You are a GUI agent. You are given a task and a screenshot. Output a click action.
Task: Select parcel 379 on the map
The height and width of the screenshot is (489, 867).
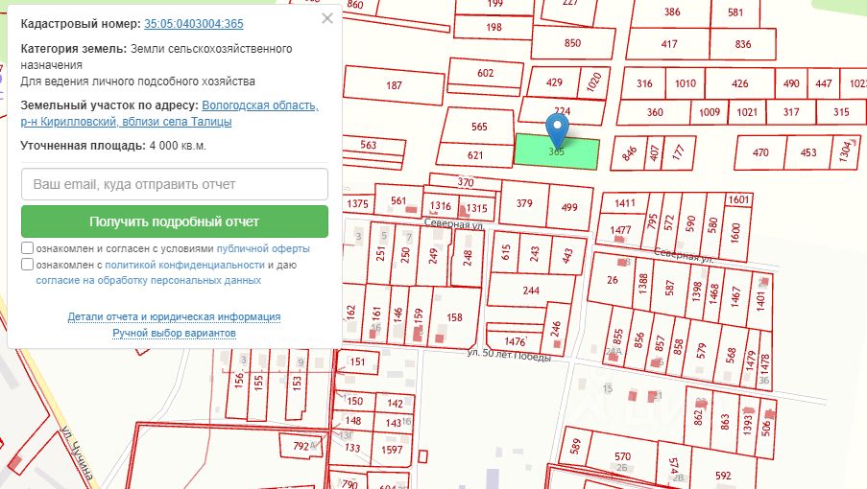[524, 203]
